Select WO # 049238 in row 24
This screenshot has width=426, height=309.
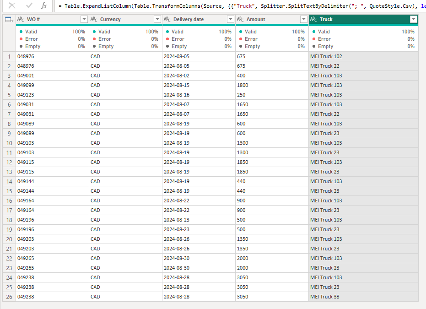[x=53, y=277]
